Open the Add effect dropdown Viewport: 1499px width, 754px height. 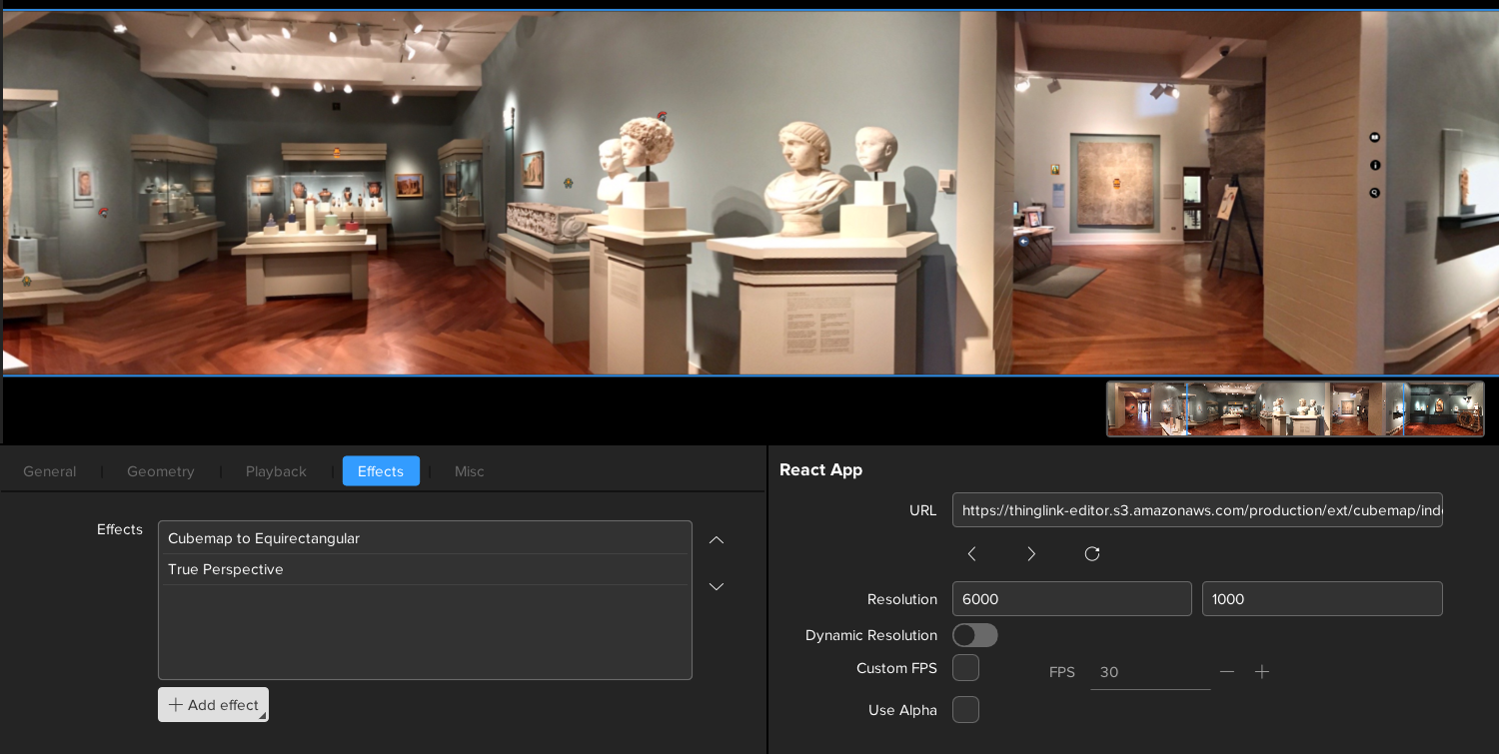tap(213, 705)
